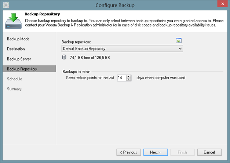Click the refresh repositories icon
Screen dimensions: 230x163
point(179,41)
